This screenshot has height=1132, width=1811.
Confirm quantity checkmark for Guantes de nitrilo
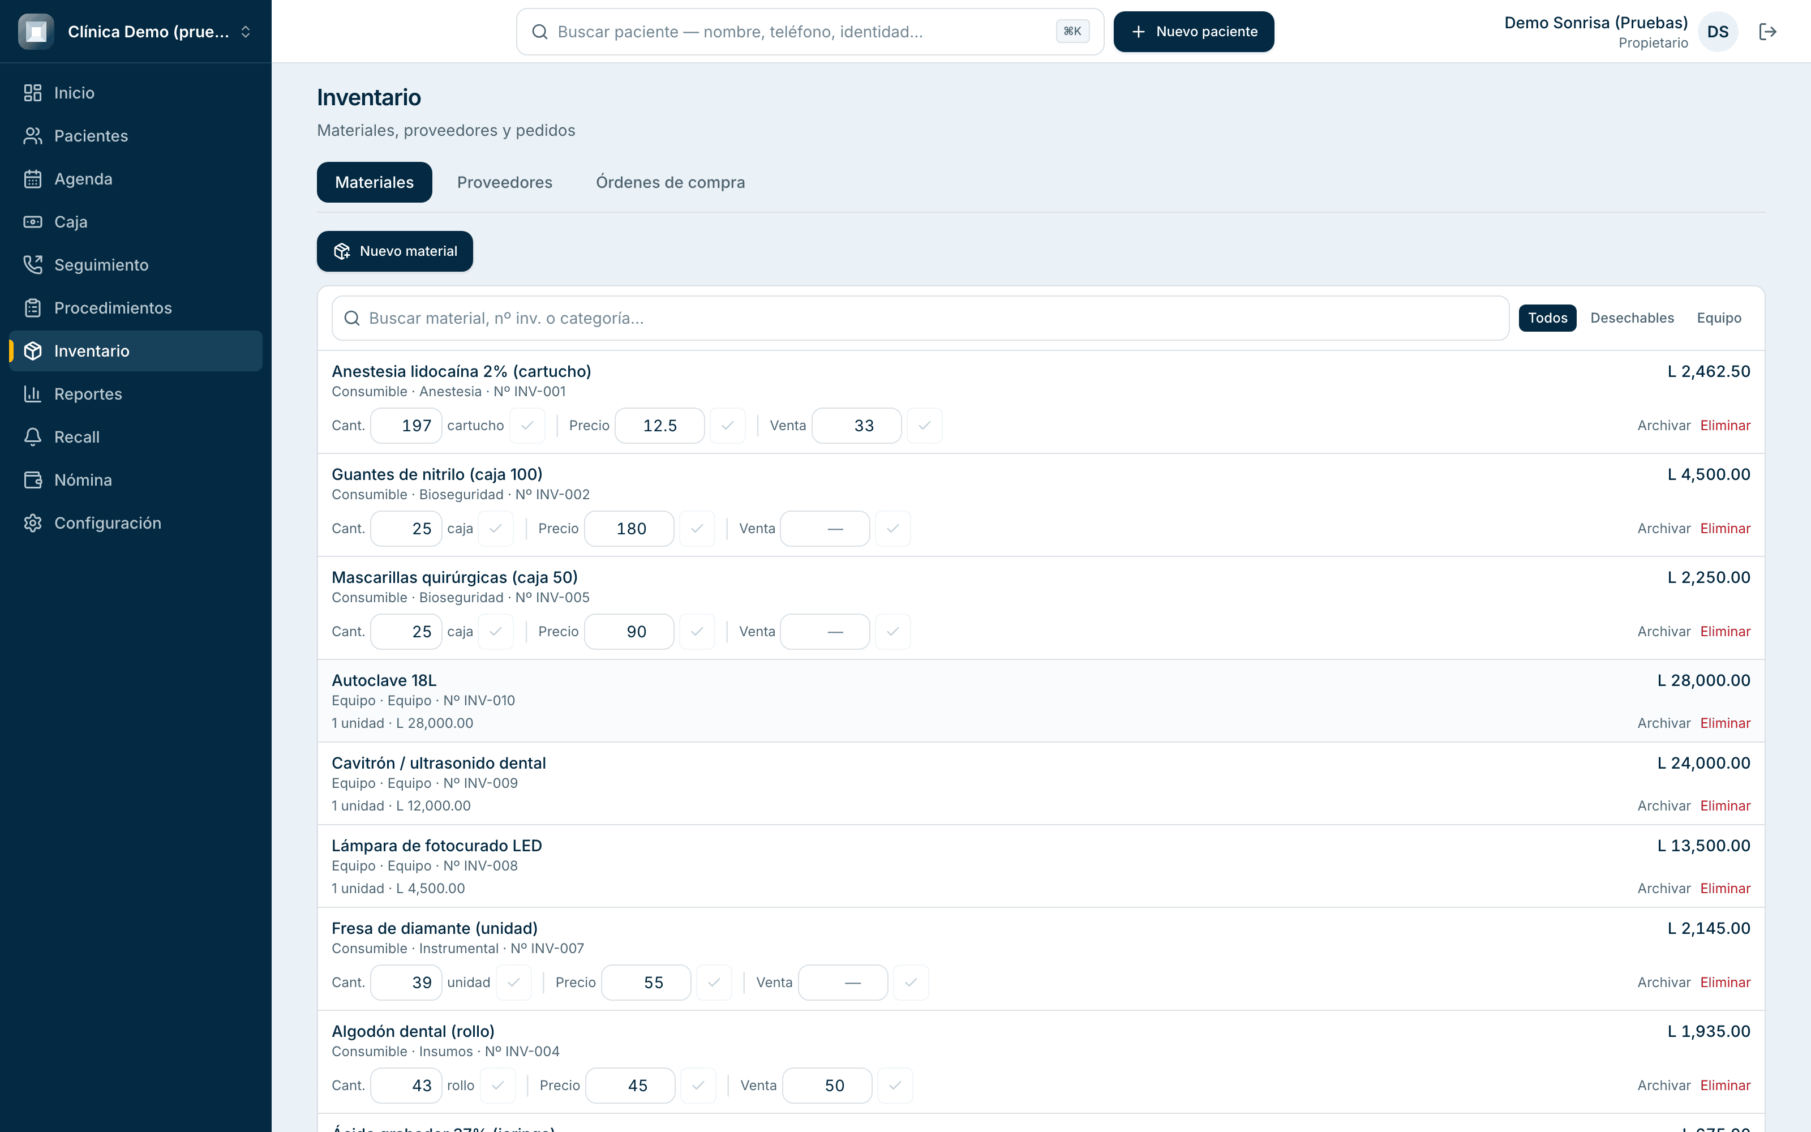495,529
